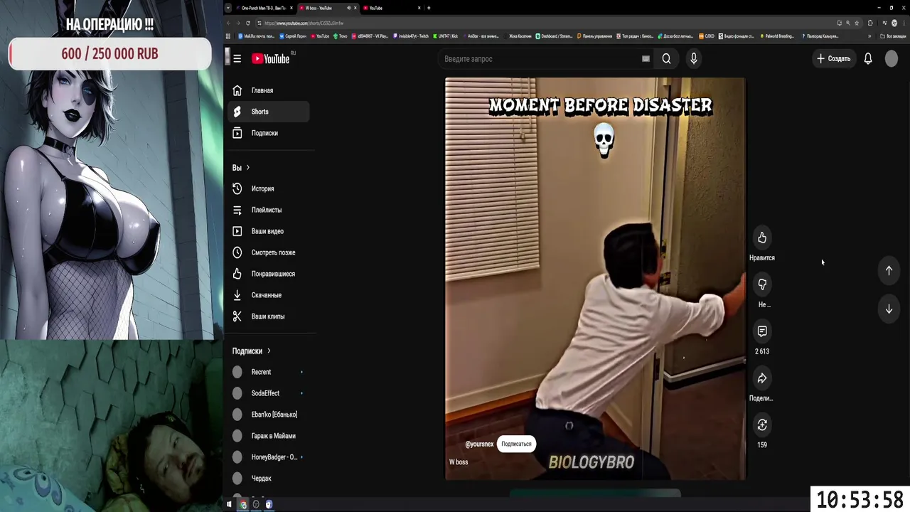Open Ваши видео in the sidebar

268,232
